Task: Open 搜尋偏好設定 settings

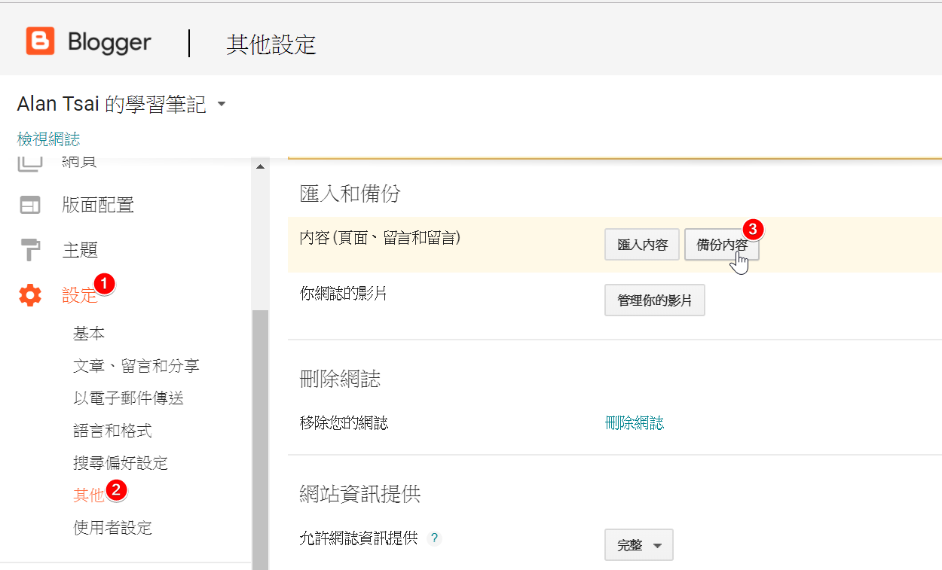Action: 121,463
